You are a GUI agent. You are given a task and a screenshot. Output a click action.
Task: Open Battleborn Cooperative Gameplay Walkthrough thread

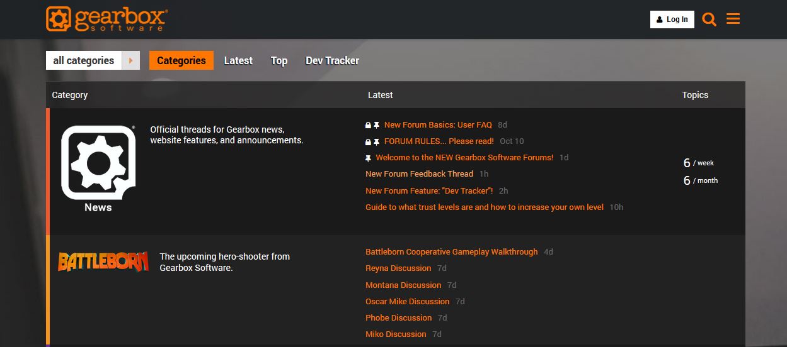click(x=452, y=251)
